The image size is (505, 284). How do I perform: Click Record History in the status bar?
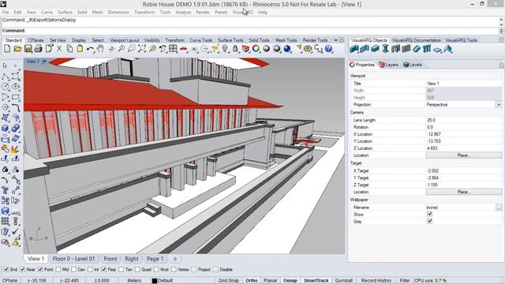point(376,281)
